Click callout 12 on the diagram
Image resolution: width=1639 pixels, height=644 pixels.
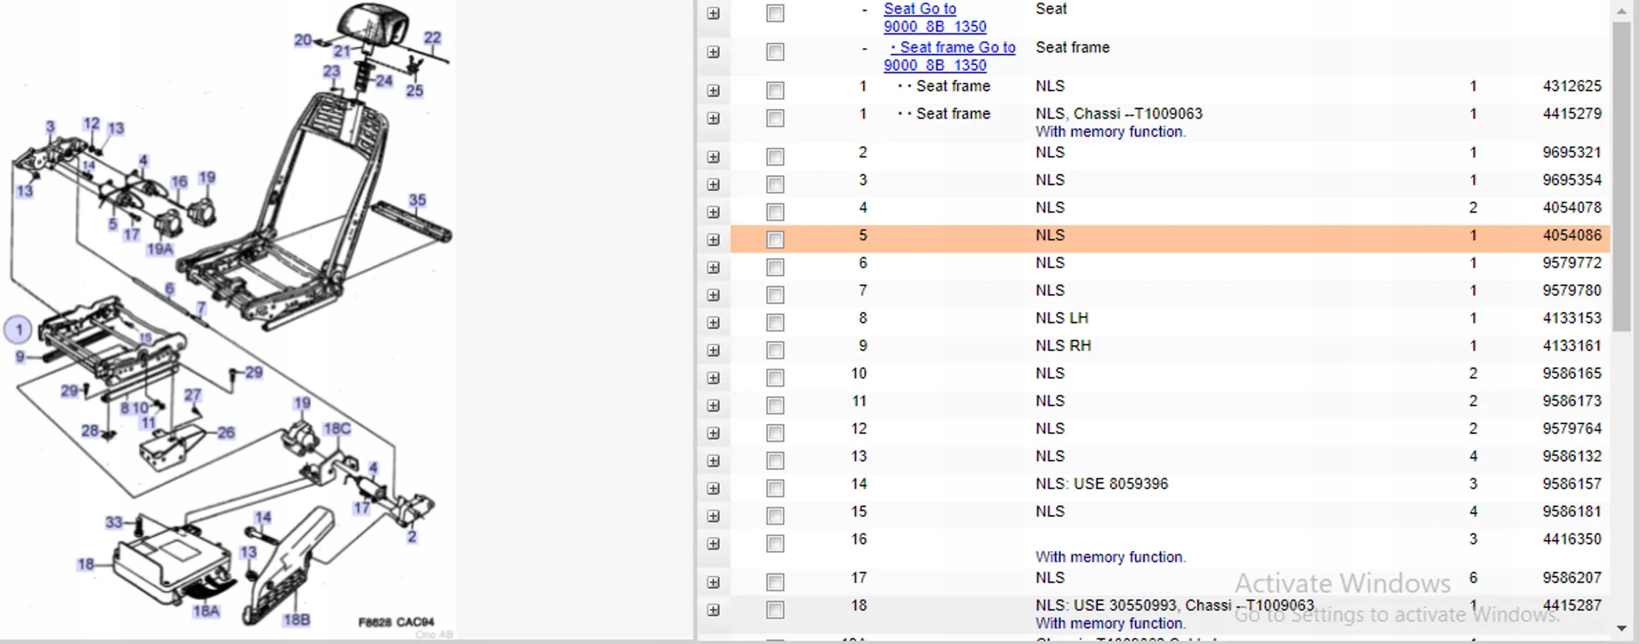coord(92,123)
